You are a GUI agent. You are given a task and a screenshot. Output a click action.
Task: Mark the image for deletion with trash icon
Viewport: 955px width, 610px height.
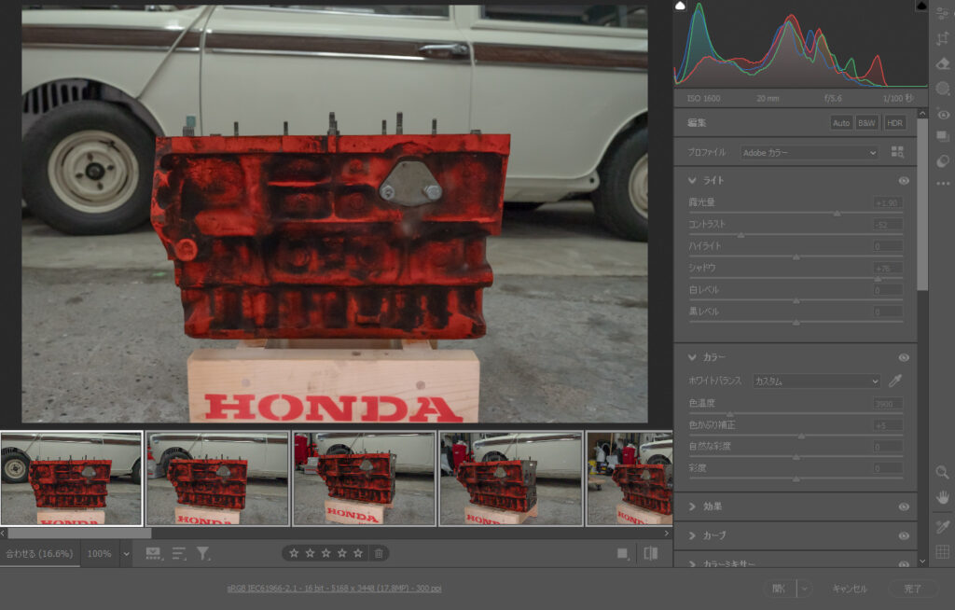pos(379,553)
